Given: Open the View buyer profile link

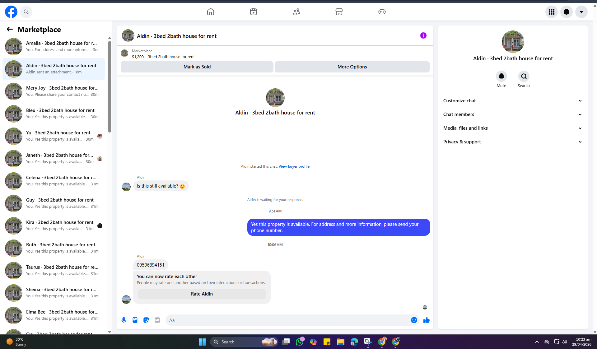Looking at the screenshot, I should click(294, 166).
